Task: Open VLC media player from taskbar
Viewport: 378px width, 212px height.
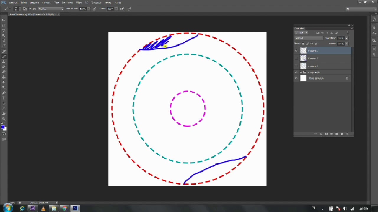Action: pyautogui.click(x=43, y=208)
